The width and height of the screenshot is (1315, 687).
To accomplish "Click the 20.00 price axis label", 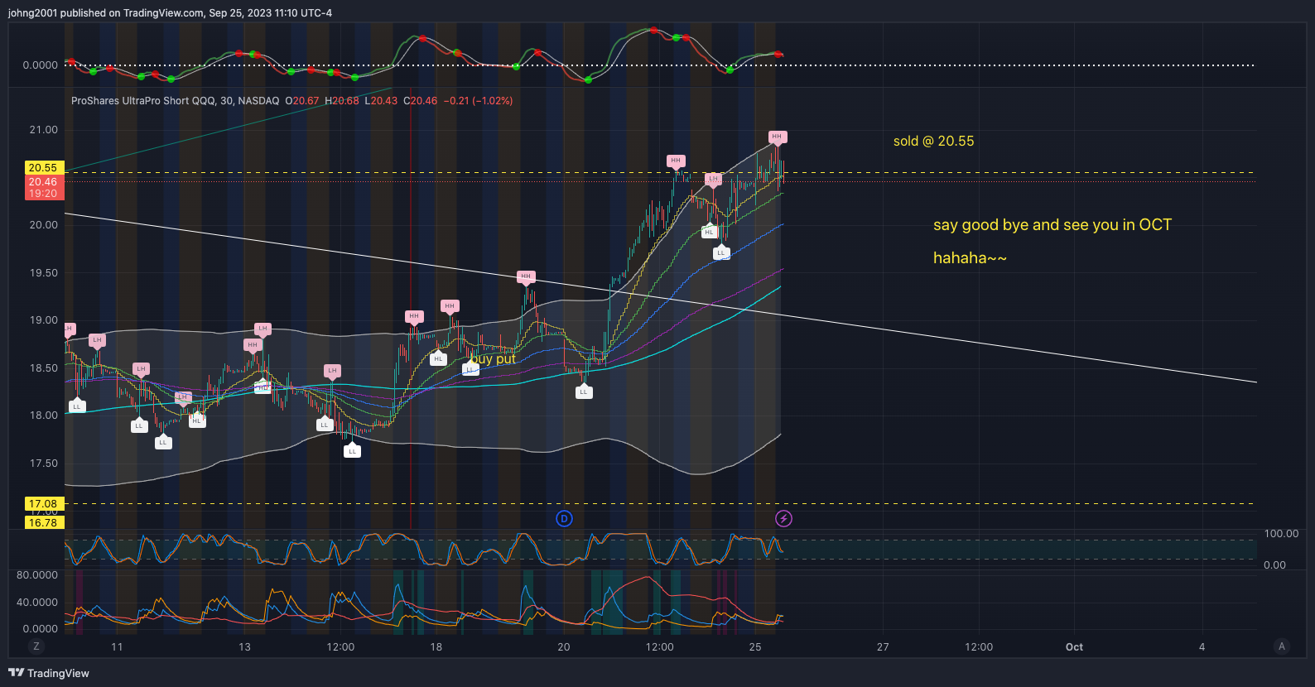I will pyautogui.click(x=44, y=225).
